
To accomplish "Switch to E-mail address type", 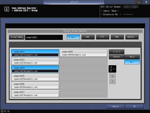I will [x=73, y=37].
